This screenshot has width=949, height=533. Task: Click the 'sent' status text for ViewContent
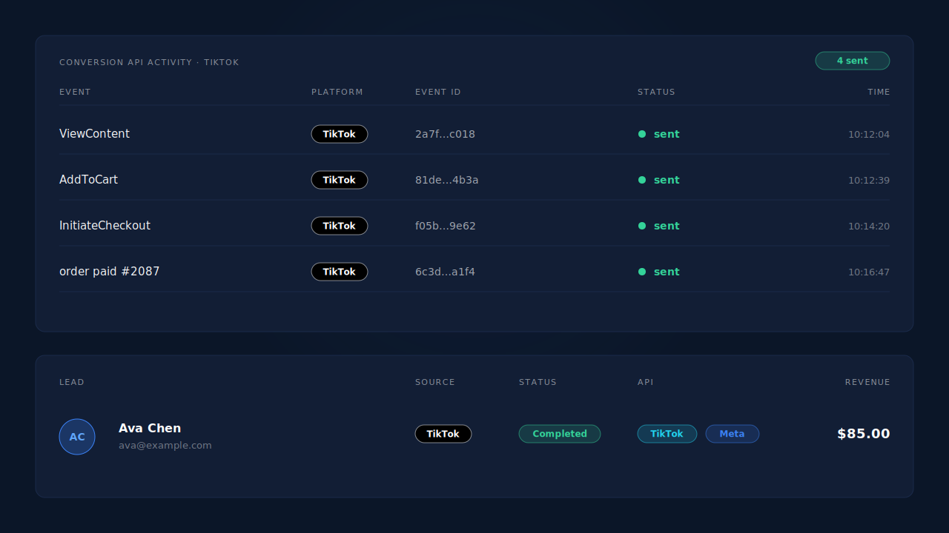click(667, 134)
